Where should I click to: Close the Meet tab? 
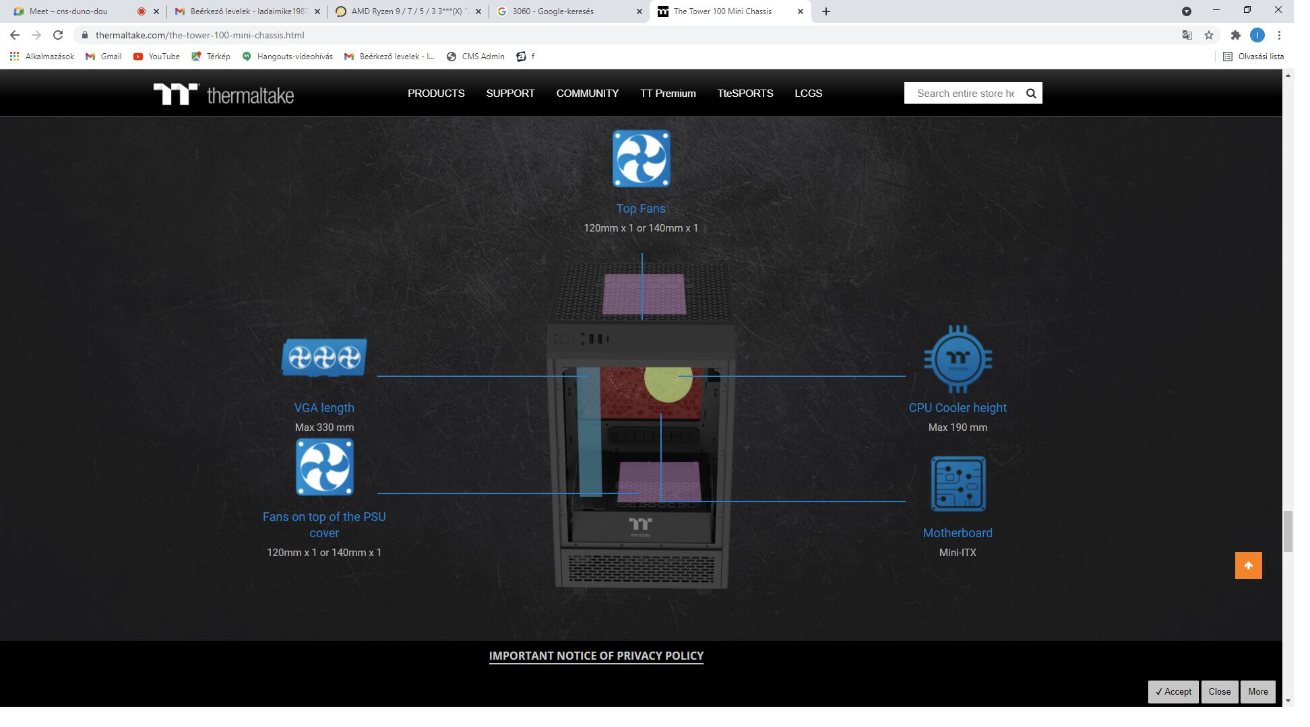[x=156, y=11]
